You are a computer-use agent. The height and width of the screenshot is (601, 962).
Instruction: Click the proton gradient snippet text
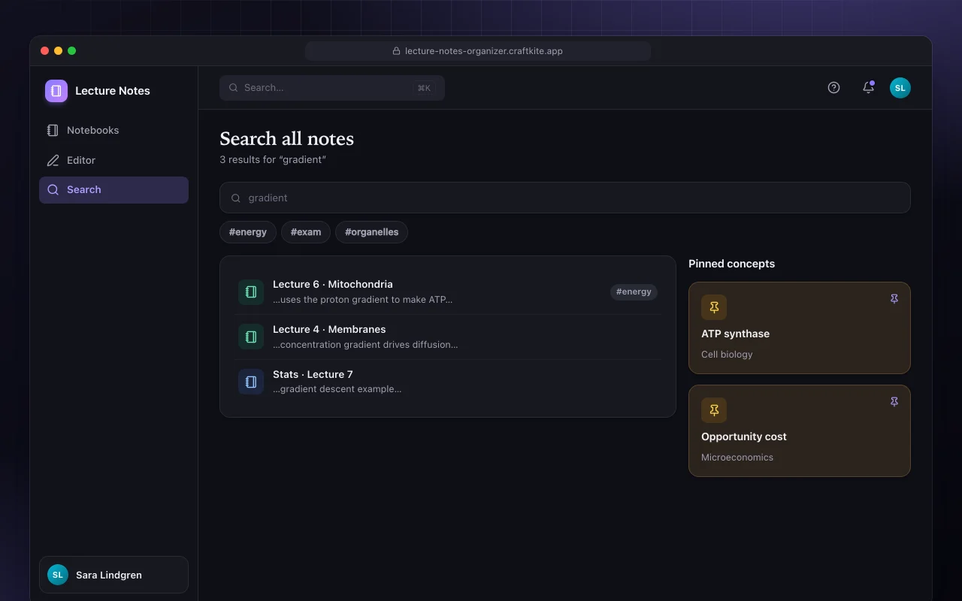(362, 300)
